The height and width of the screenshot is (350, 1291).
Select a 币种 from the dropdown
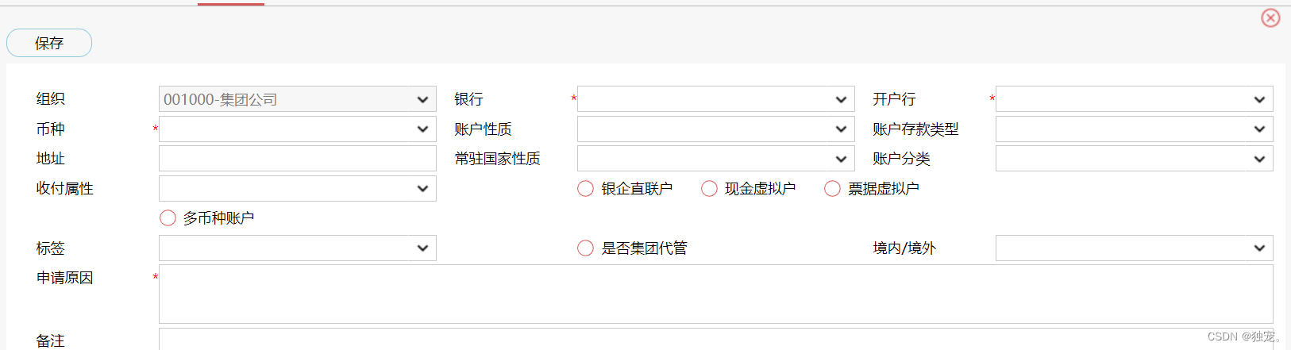[x=297, y=129]
